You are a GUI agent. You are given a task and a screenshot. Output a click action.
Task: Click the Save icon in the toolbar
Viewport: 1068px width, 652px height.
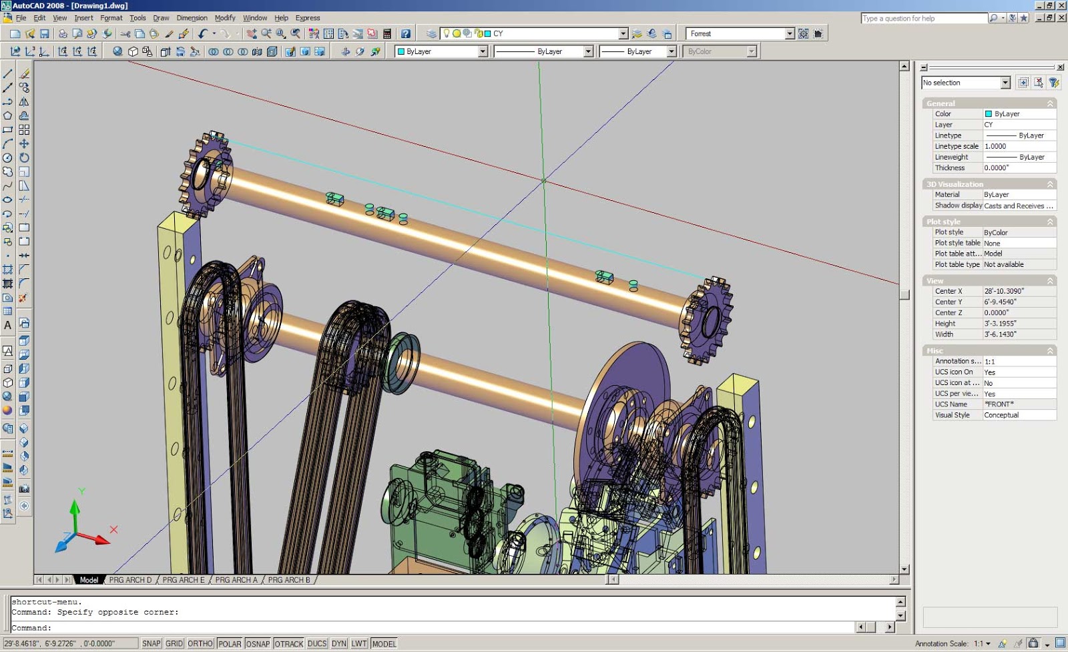click(45, 33)
